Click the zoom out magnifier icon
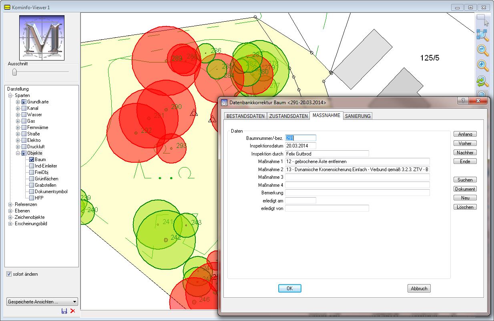 click(x=482, y=50)
